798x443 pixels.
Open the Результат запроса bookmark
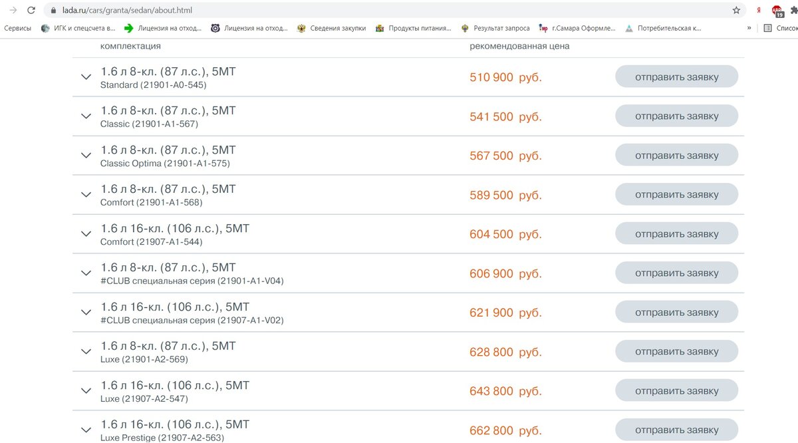[495, 28]
